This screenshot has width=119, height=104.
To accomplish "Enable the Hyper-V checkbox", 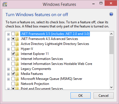I will click(13, 49).
